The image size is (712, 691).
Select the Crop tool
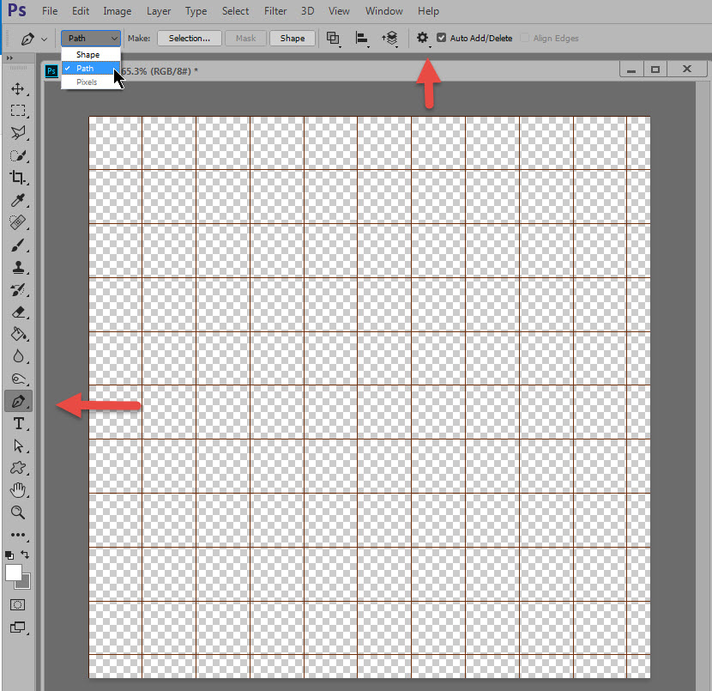pyautogui.click(x=18, y=177)
